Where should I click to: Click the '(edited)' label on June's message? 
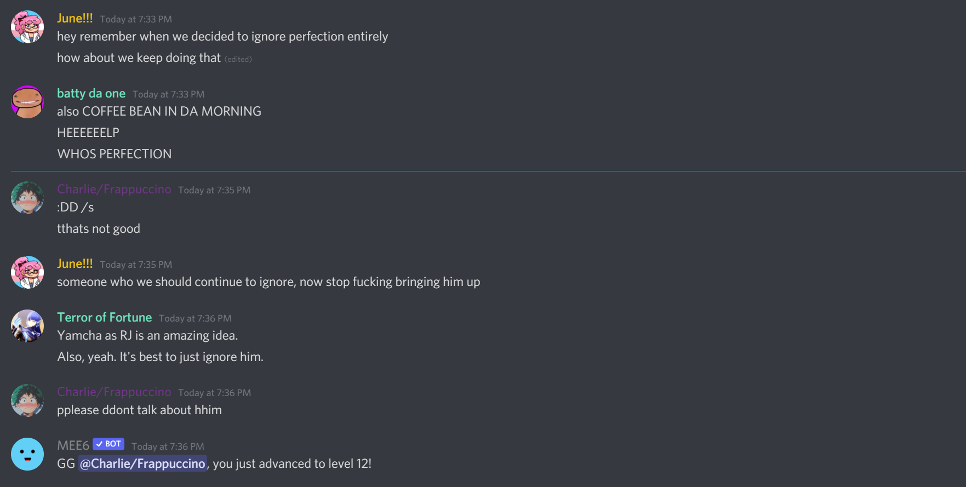(238, 59)
